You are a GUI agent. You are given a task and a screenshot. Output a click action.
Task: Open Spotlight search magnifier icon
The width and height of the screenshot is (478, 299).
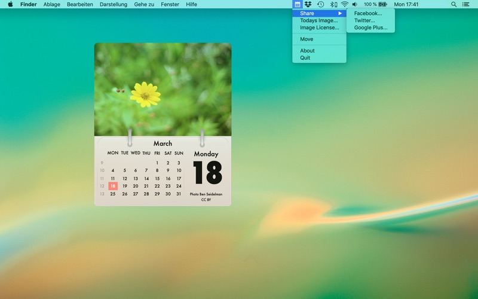(454, 4)
